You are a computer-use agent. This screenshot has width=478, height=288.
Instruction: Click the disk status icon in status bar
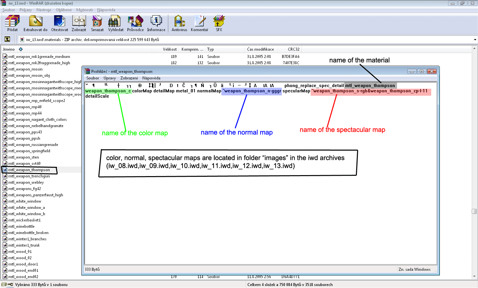click(4, 285)
